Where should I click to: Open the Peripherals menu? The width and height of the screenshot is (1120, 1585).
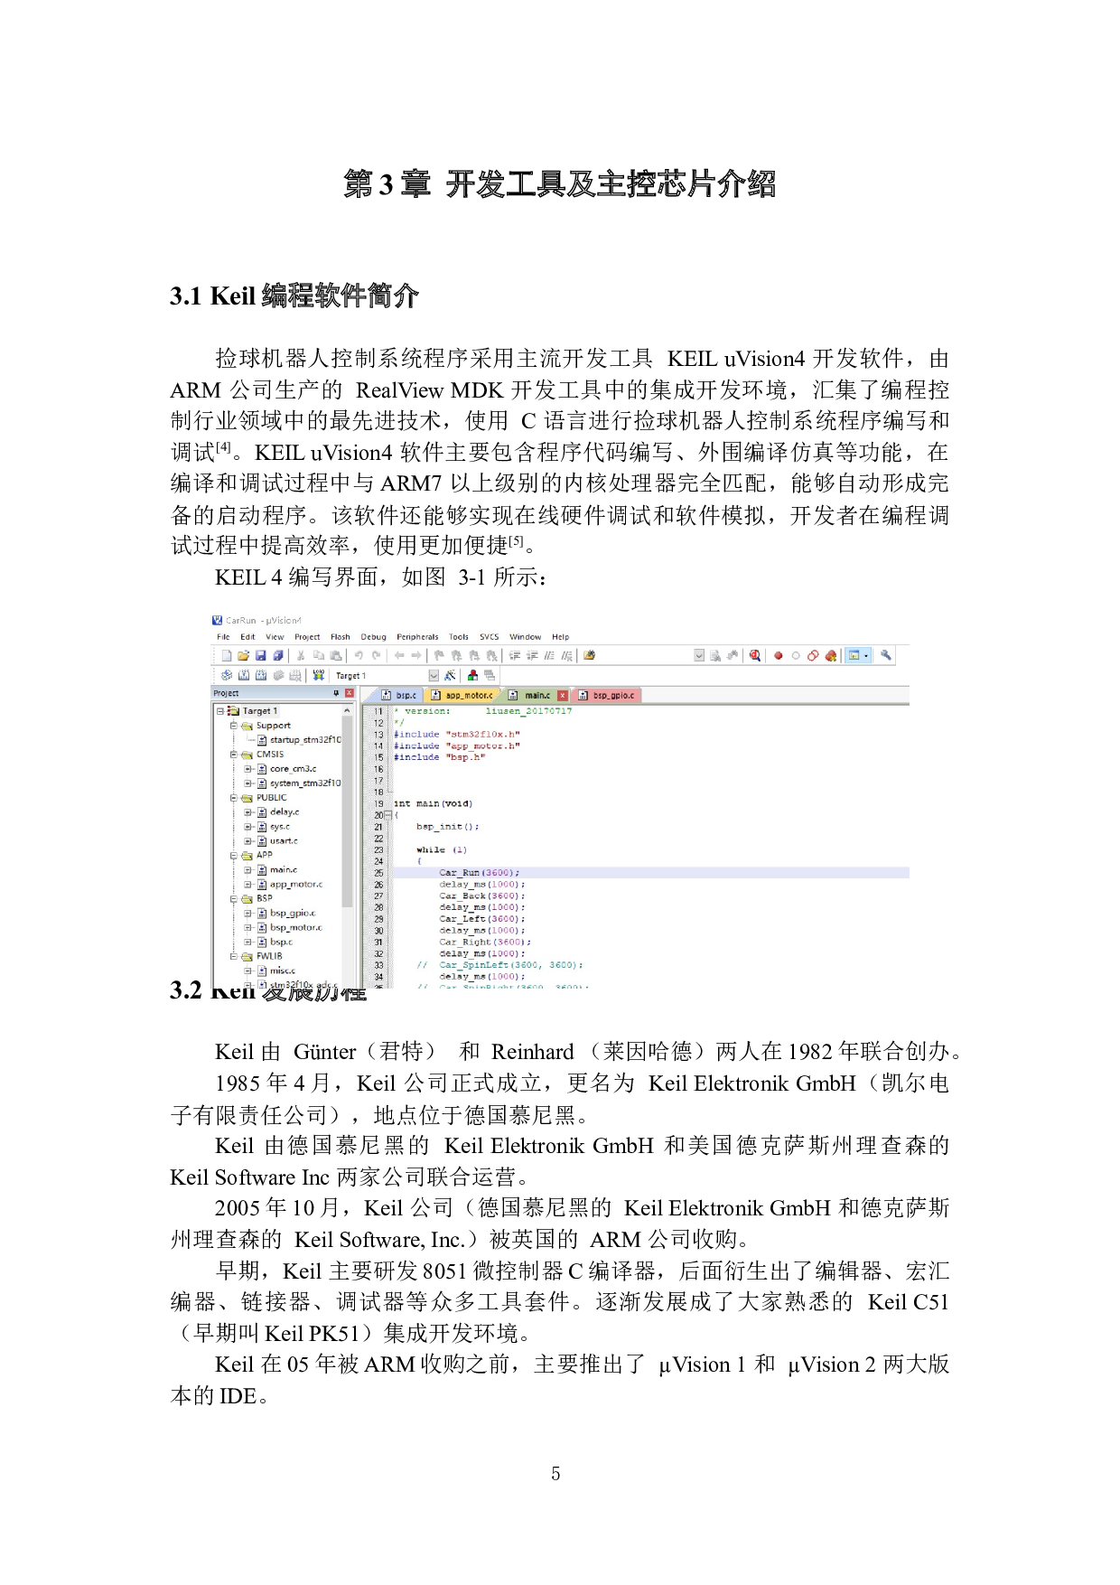pos(417,637)
